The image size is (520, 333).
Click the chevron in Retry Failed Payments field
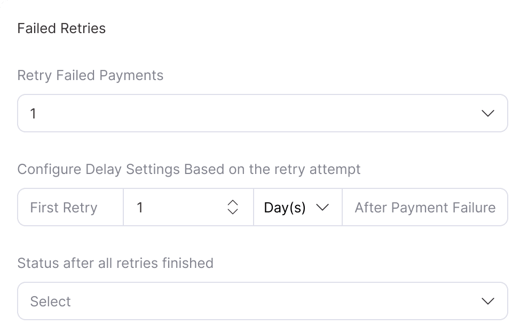487,113
